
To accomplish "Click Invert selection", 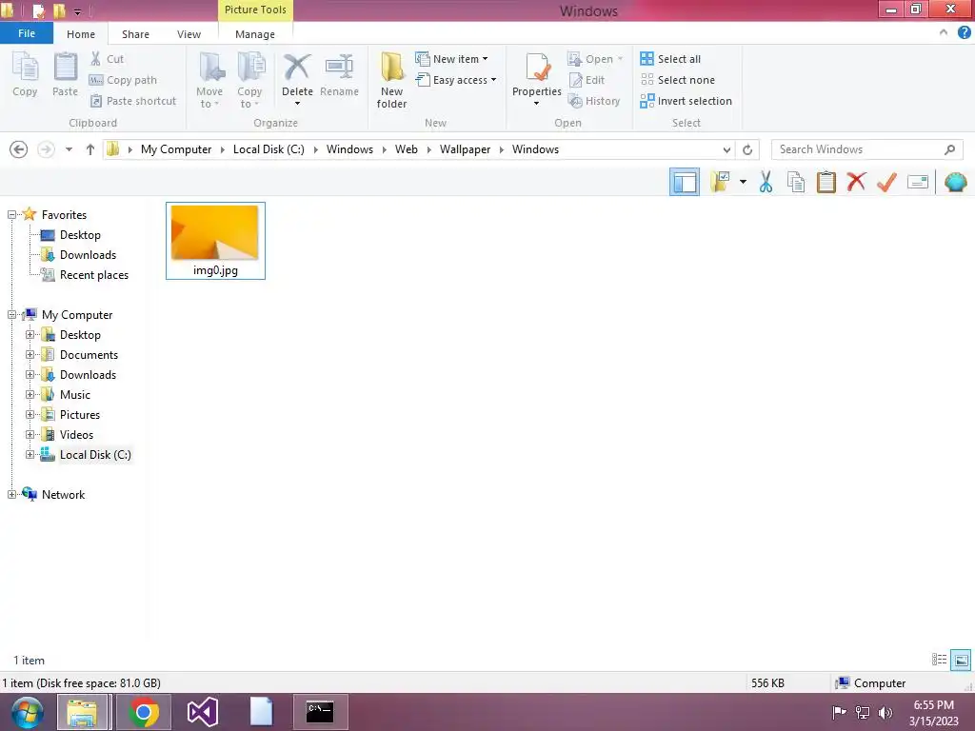I will coord(686,101).
